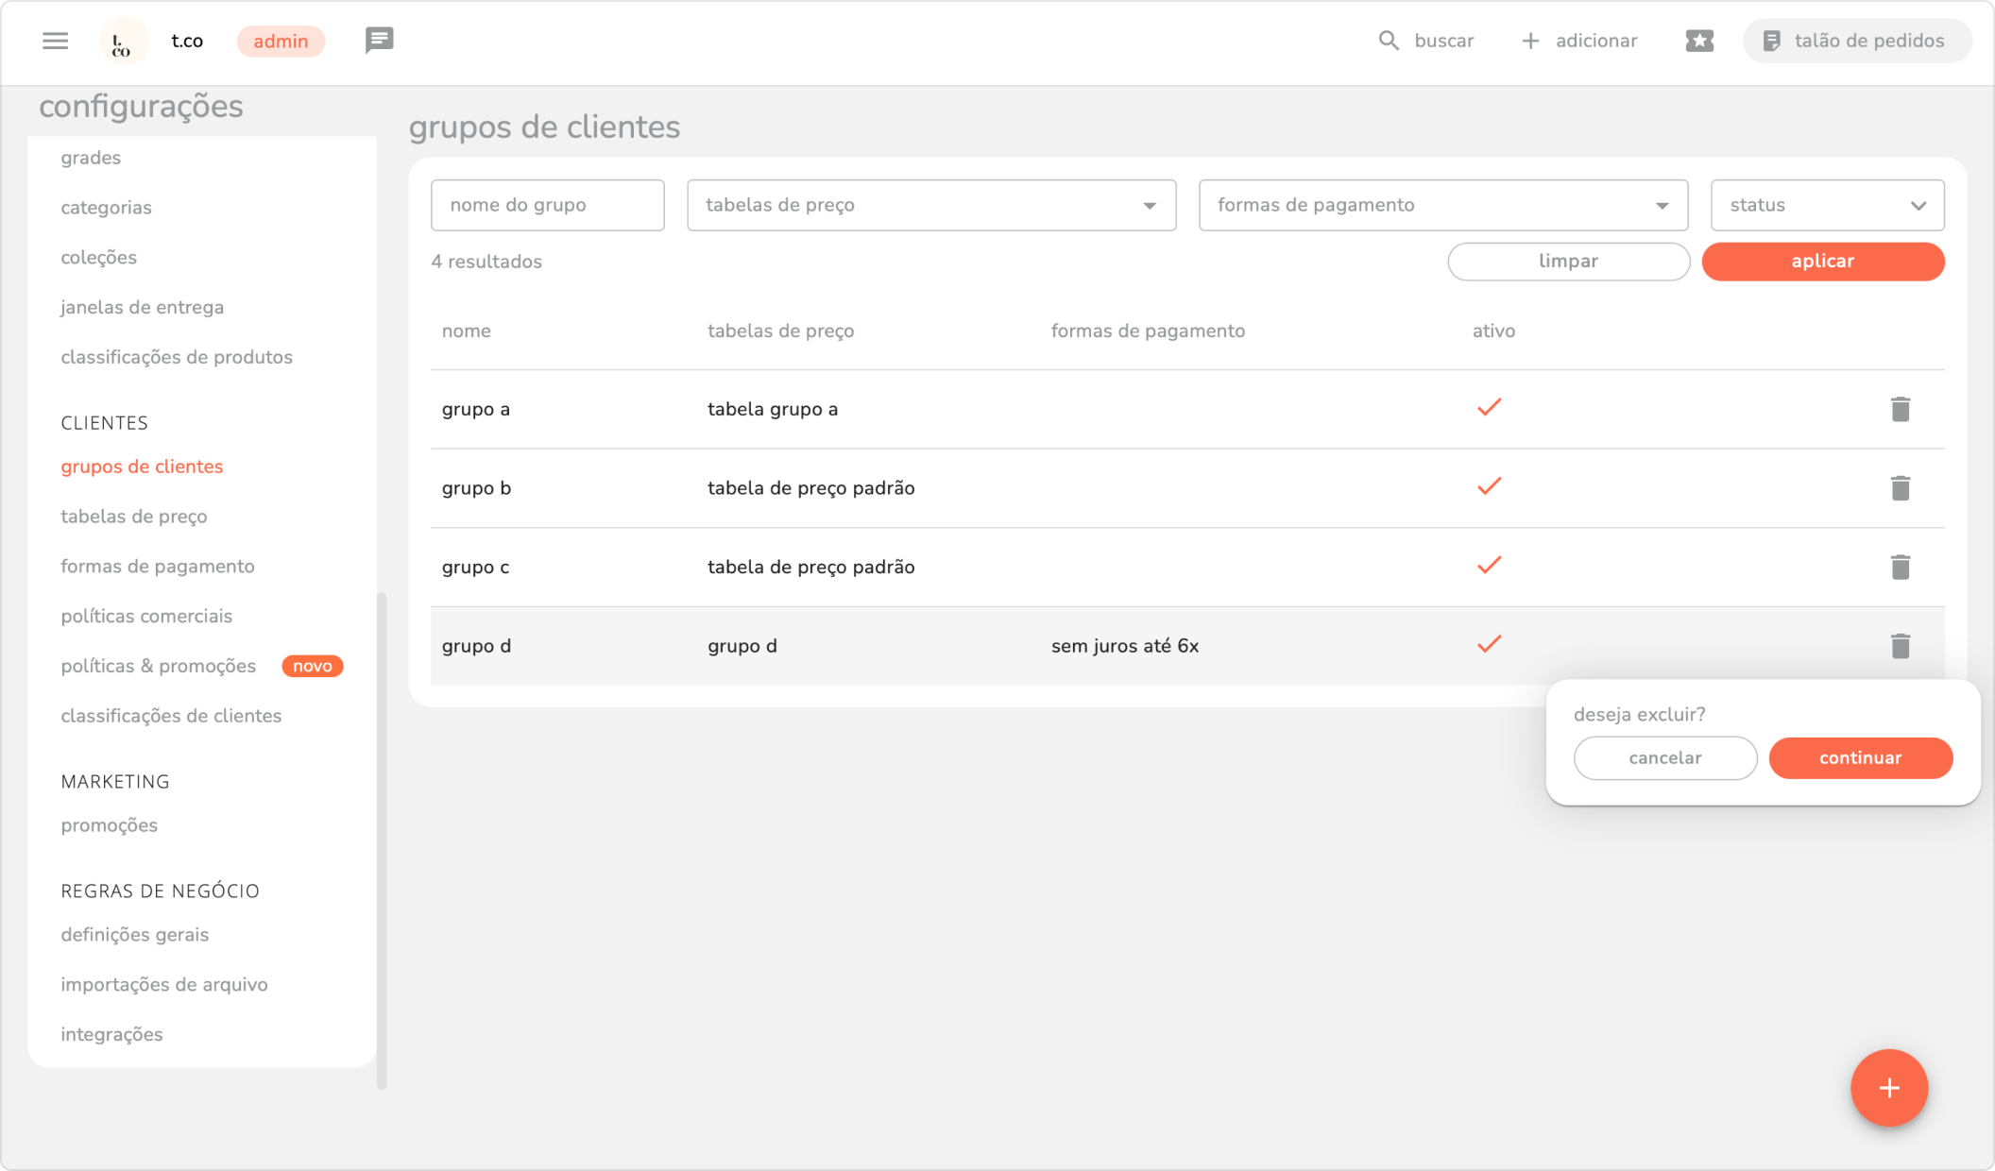Expand formas de pagamento filter dropdown
The height and width of the screenshot is (1171, 1995).
(x=1442, y=205)
